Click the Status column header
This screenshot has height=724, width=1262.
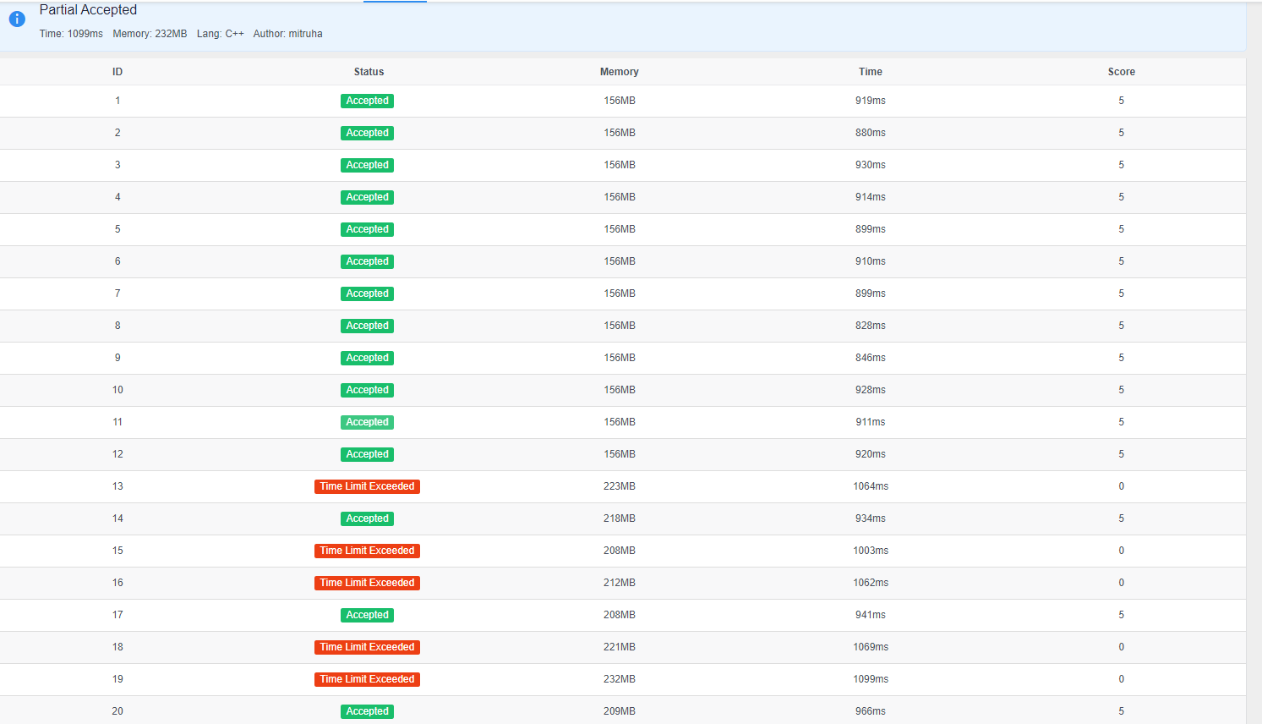pyautogui.click(x=369, y=72)
